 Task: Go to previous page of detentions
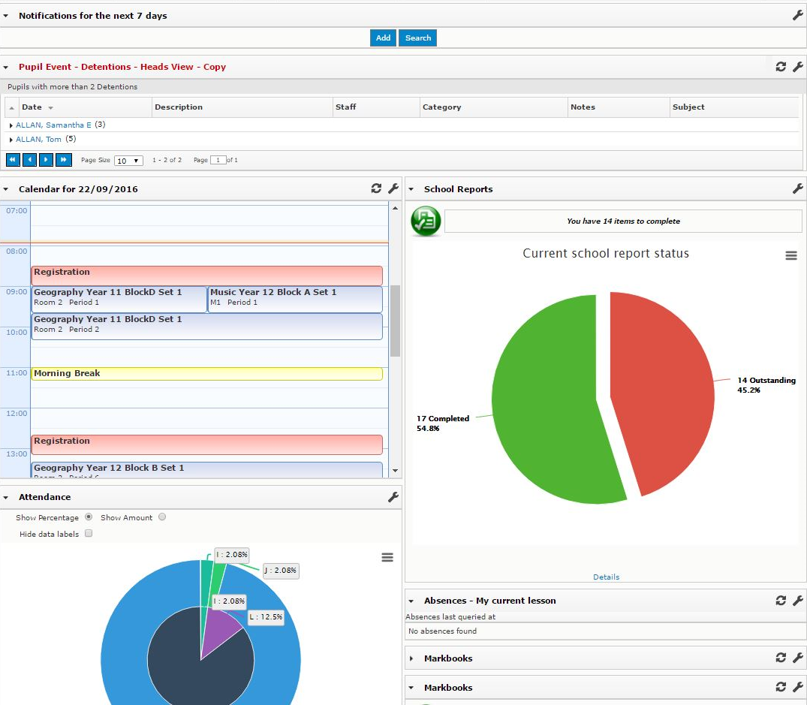[29, 159]
